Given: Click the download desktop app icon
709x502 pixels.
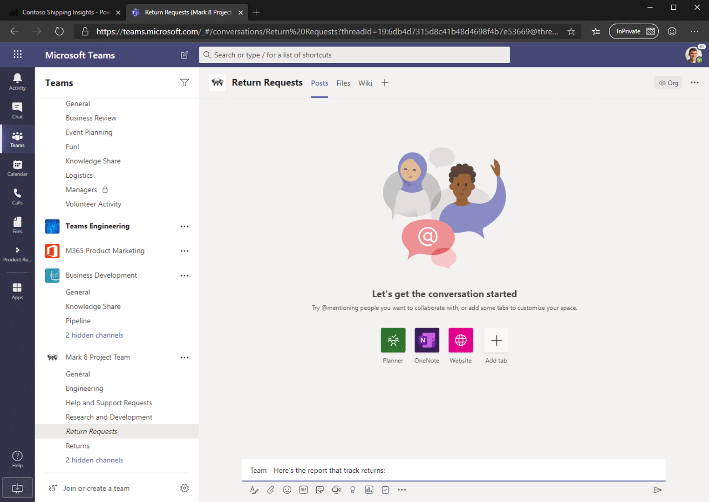Looking at the screenshot, I should pyautogui.click(x=17, y=488).
